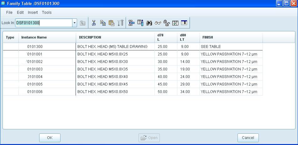Viewport: 298px width, 145px height.
Task: Open the File menu
Action: (x=9, y=12)
